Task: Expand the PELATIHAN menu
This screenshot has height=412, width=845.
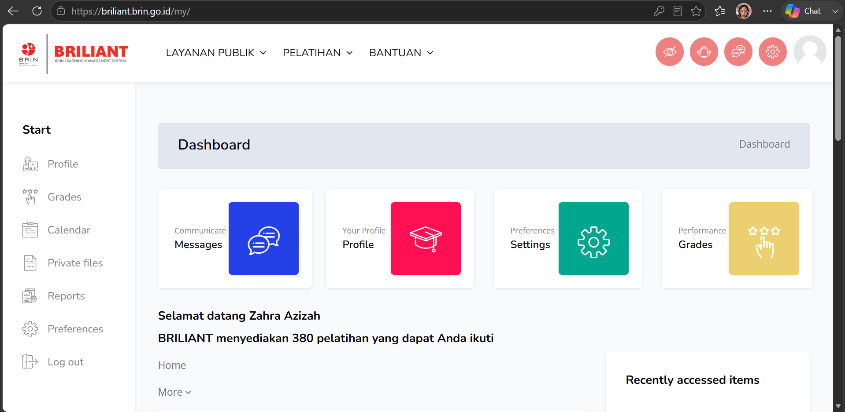Action: click(x=318, y=53)
